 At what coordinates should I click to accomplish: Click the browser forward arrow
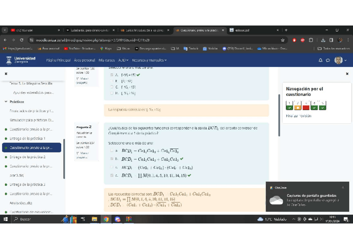[x=13, y=40]
